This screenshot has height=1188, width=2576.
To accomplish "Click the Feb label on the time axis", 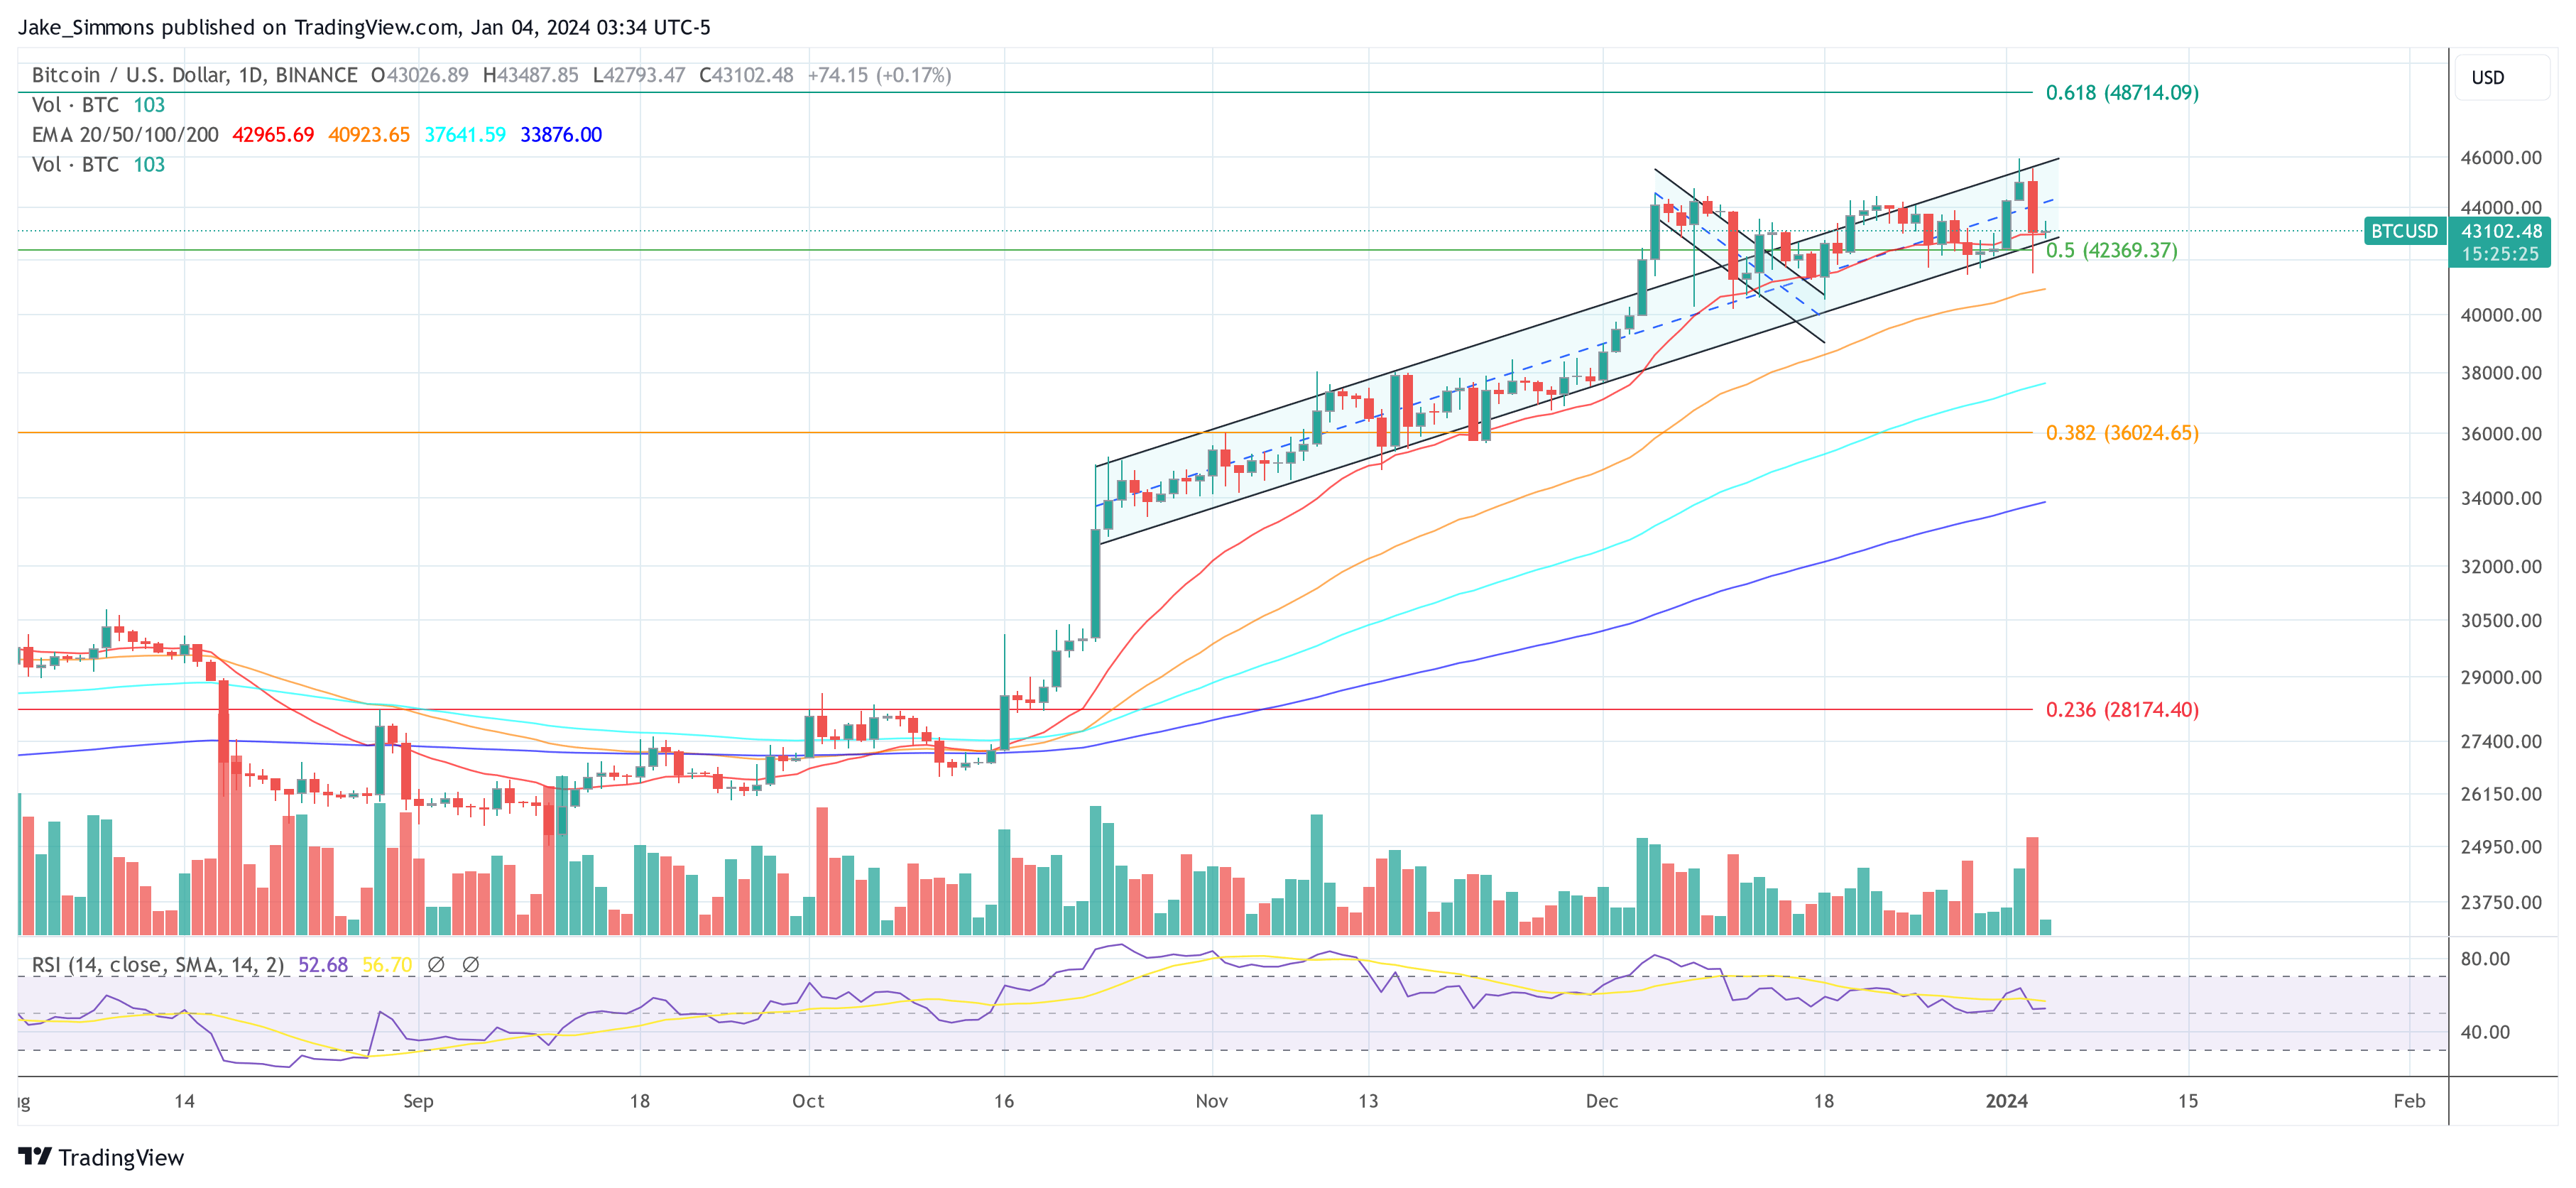I will 2409,1101.
